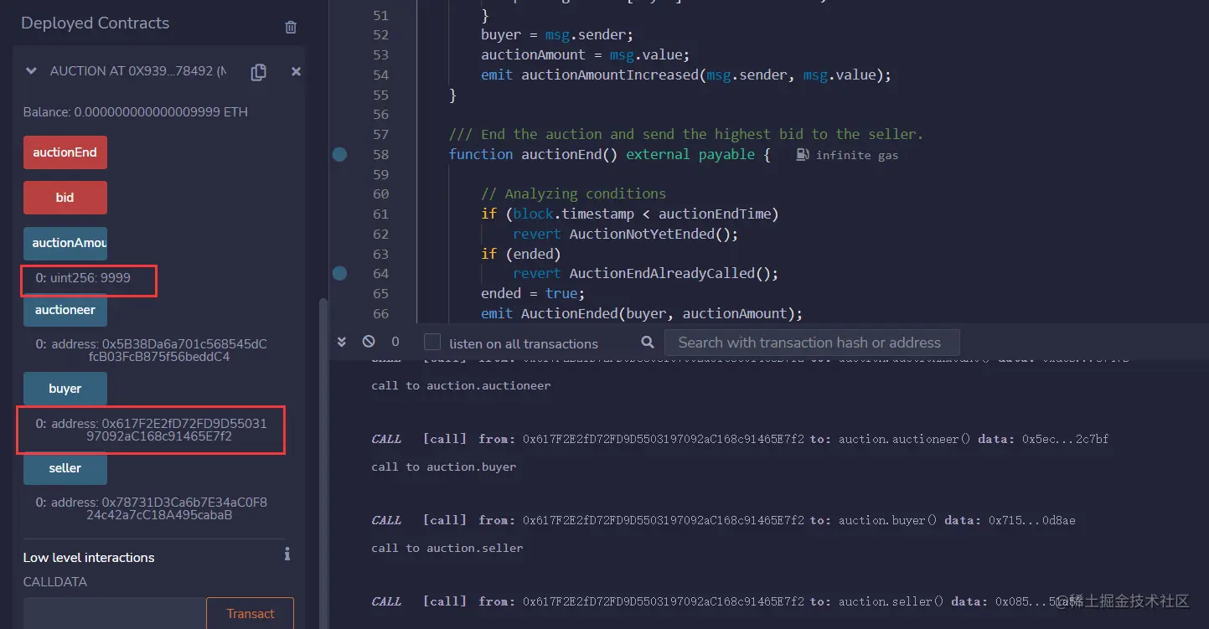Click the breakpoint dot on line 58

339,154
